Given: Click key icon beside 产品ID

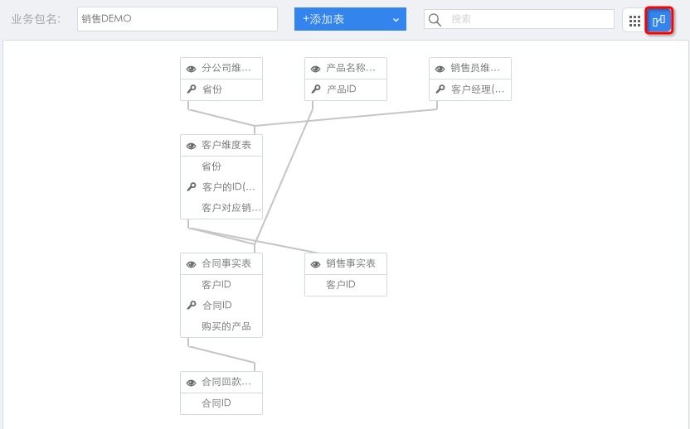Looking at the screenshot, I should tap(316, 89).
